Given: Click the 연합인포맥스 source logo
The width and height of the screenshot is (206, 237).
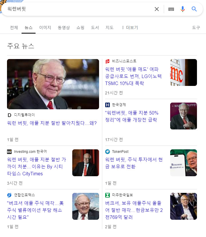Looking at the screenshot, I should [x=9, y=195].
